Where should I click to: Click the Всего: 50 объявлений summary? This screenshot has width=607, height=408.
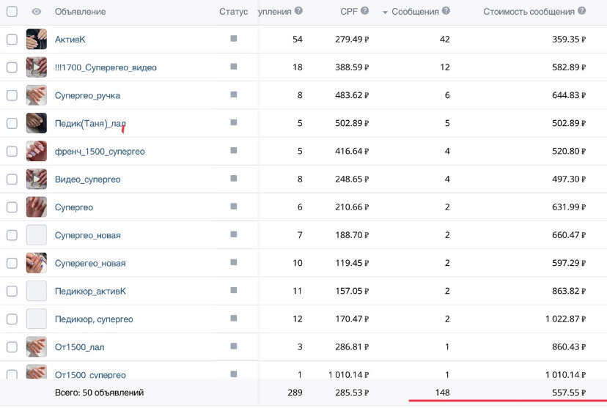(x=99, y=393)
